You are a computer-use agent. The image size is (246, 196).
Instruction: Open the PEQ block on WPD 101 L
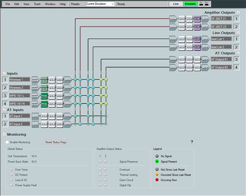click(44, 96)
